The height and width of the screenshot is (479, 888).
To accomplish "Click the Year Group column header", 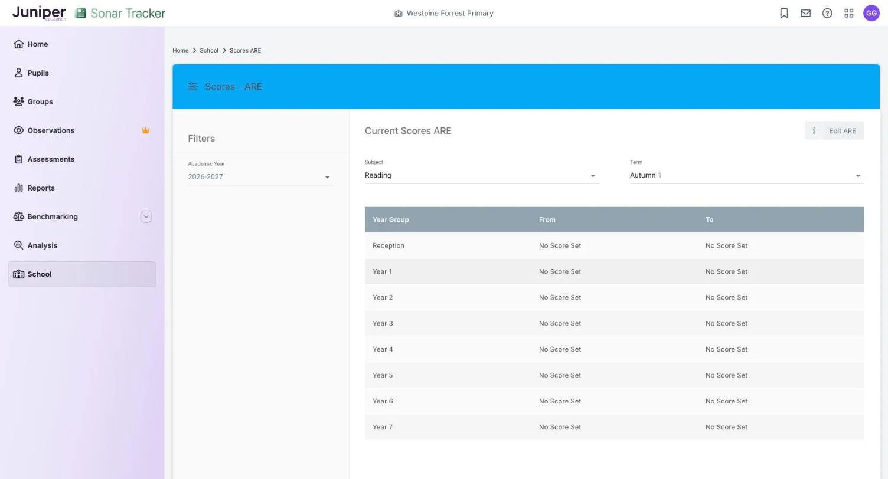I will (391, 220).
